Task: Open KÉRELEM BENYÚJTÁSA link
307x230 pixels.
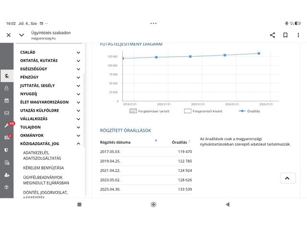Action: tap(44, 168)
